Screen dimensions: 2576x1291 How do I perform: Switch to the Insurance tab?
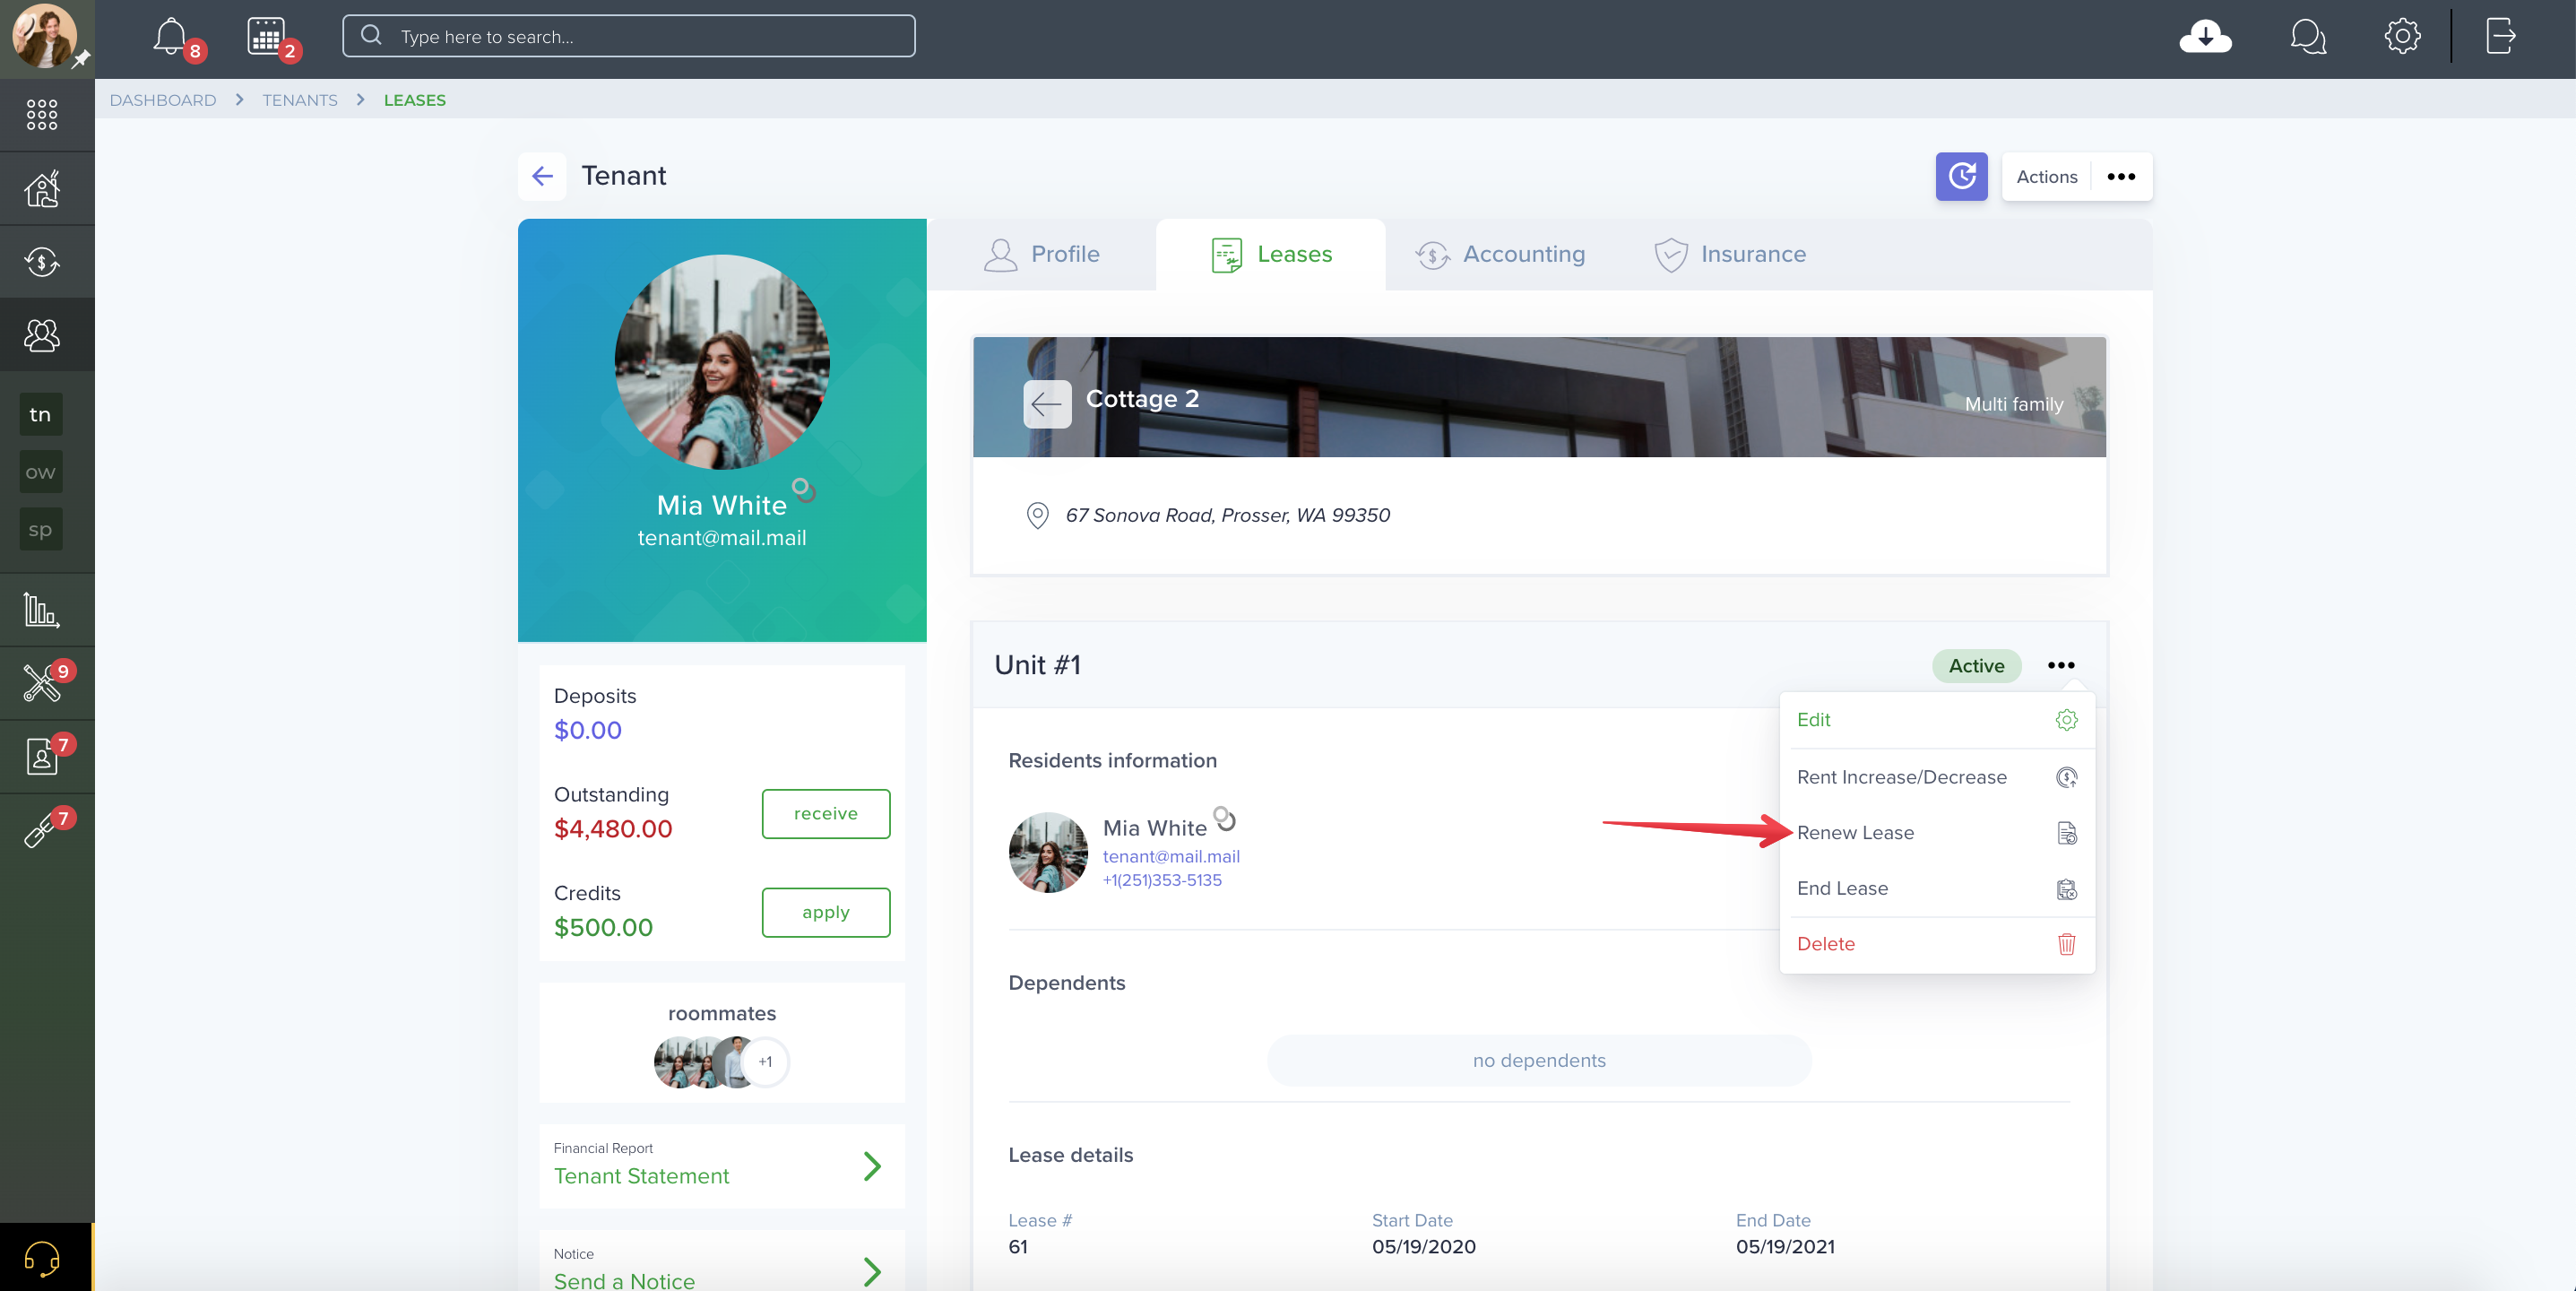click(x=1730, y=254)
